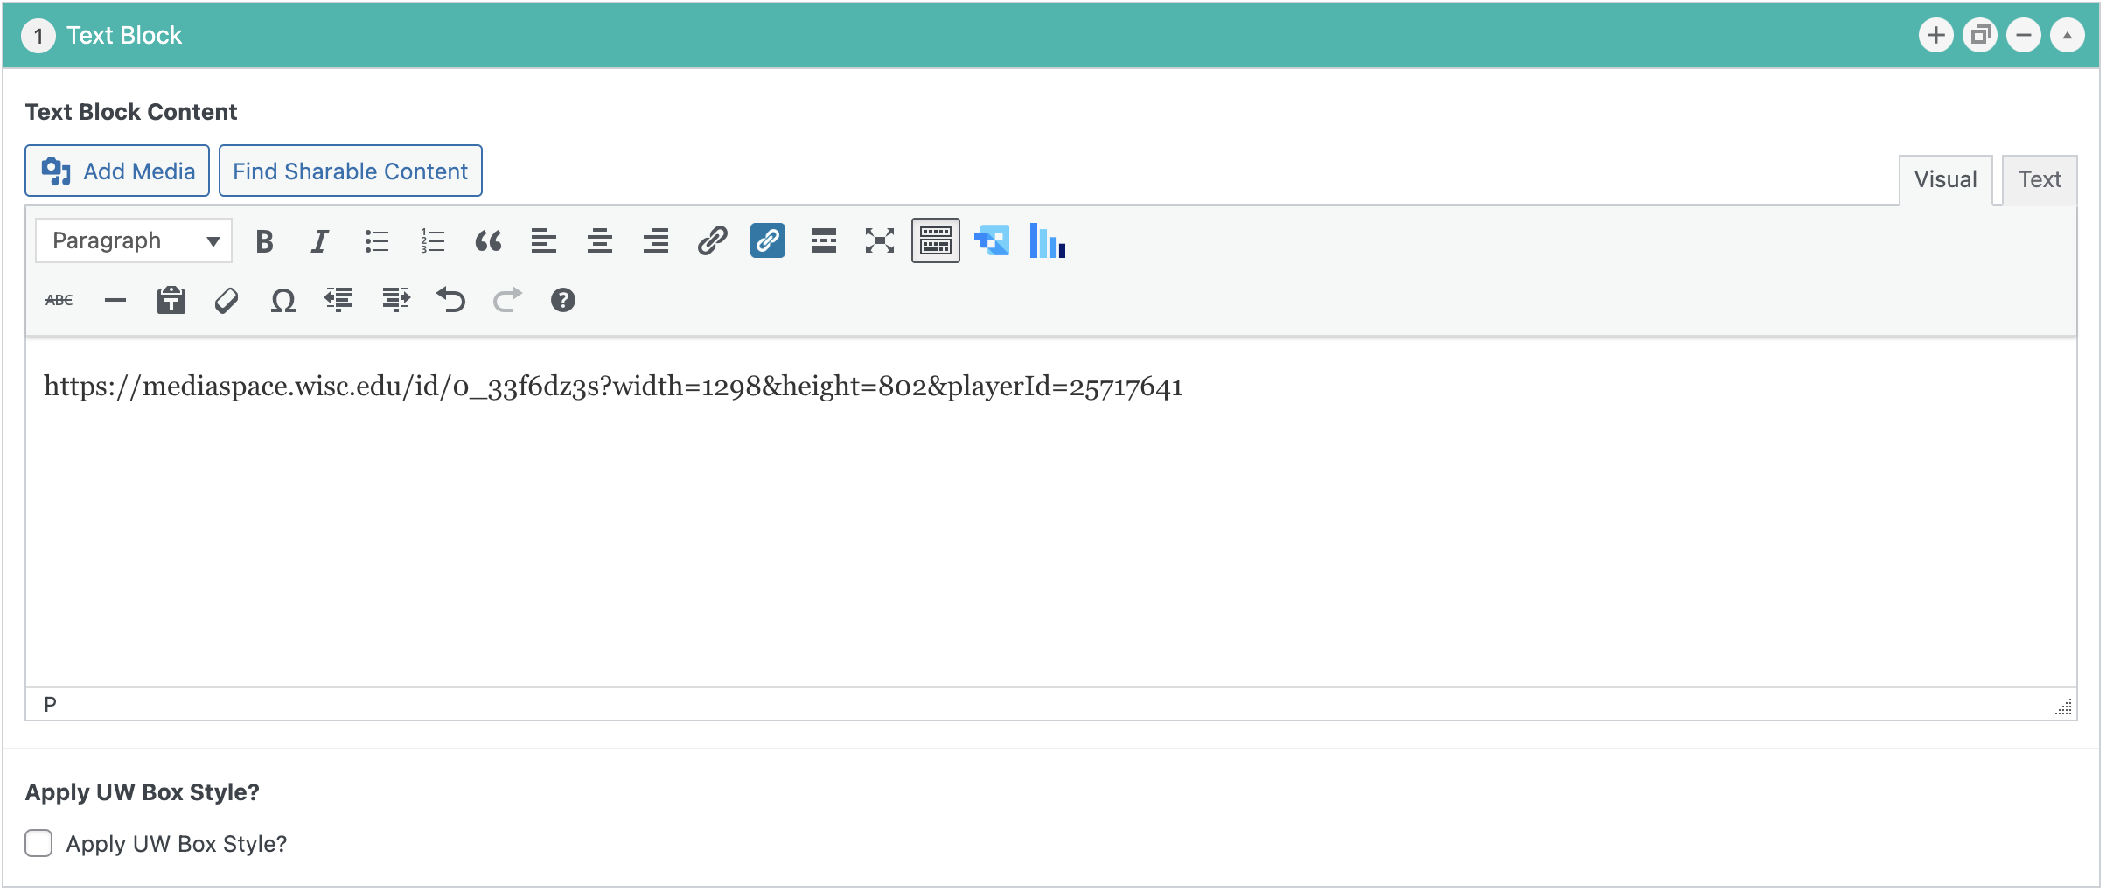Align text right
Viewport: 2106px width, 892px height.
pyautogui.click(x=656, y=241)
